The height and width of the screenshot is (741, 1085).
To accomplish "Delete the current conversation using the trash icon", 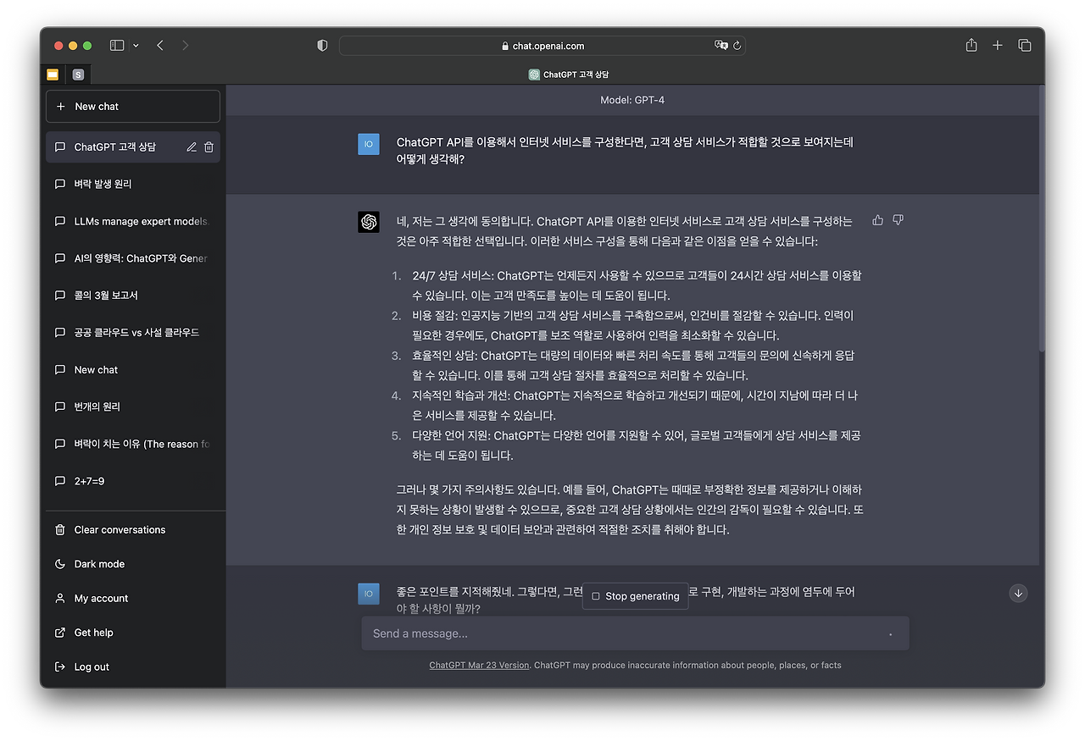I will [209, 146].
